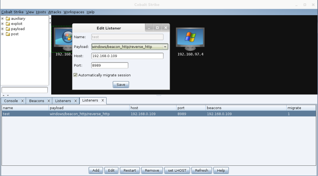The height and width of the screenshot is (176, 318).
Task: Save the listener settings
Action: (x=121, y=84)
